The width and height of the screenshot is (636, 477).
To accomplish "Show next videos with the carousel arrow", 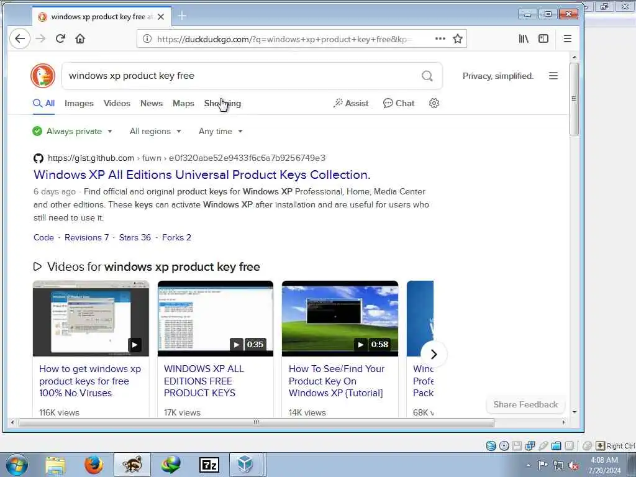I will click(434, 354).
